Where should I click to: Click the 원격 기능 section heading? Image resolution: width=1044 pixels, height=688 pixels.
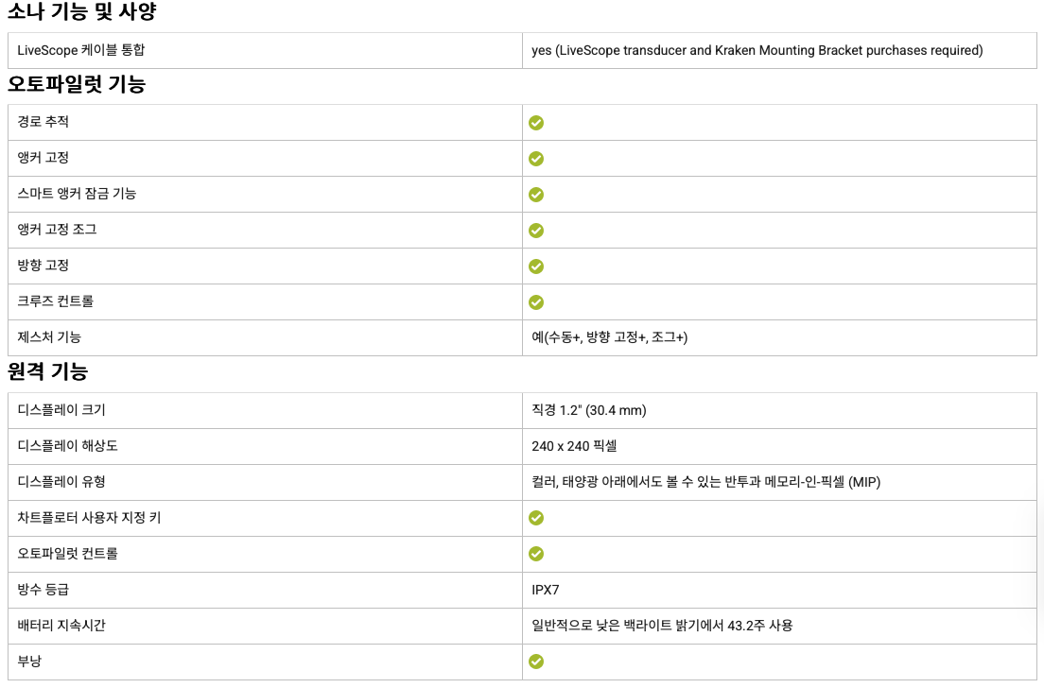pyautogui.click(x=61, y=371)
